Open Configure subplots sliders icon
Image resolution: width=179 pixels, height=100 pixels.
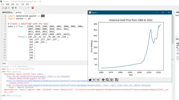pos(111,80)
